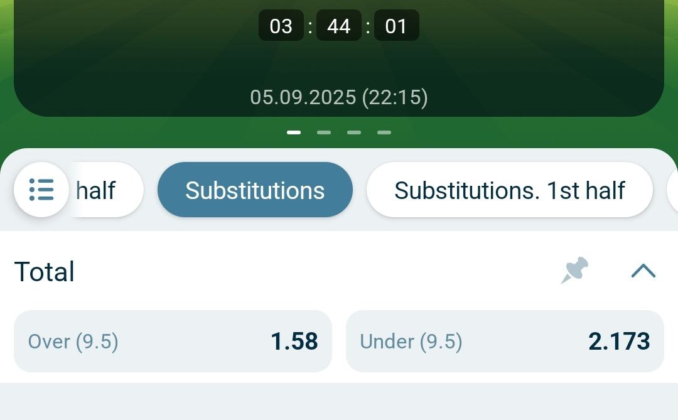The height and width of the screenshot is (420, 678).
Task: Click the match date 05.09.2025 (22:15)
Action: (x=338, y=97)
